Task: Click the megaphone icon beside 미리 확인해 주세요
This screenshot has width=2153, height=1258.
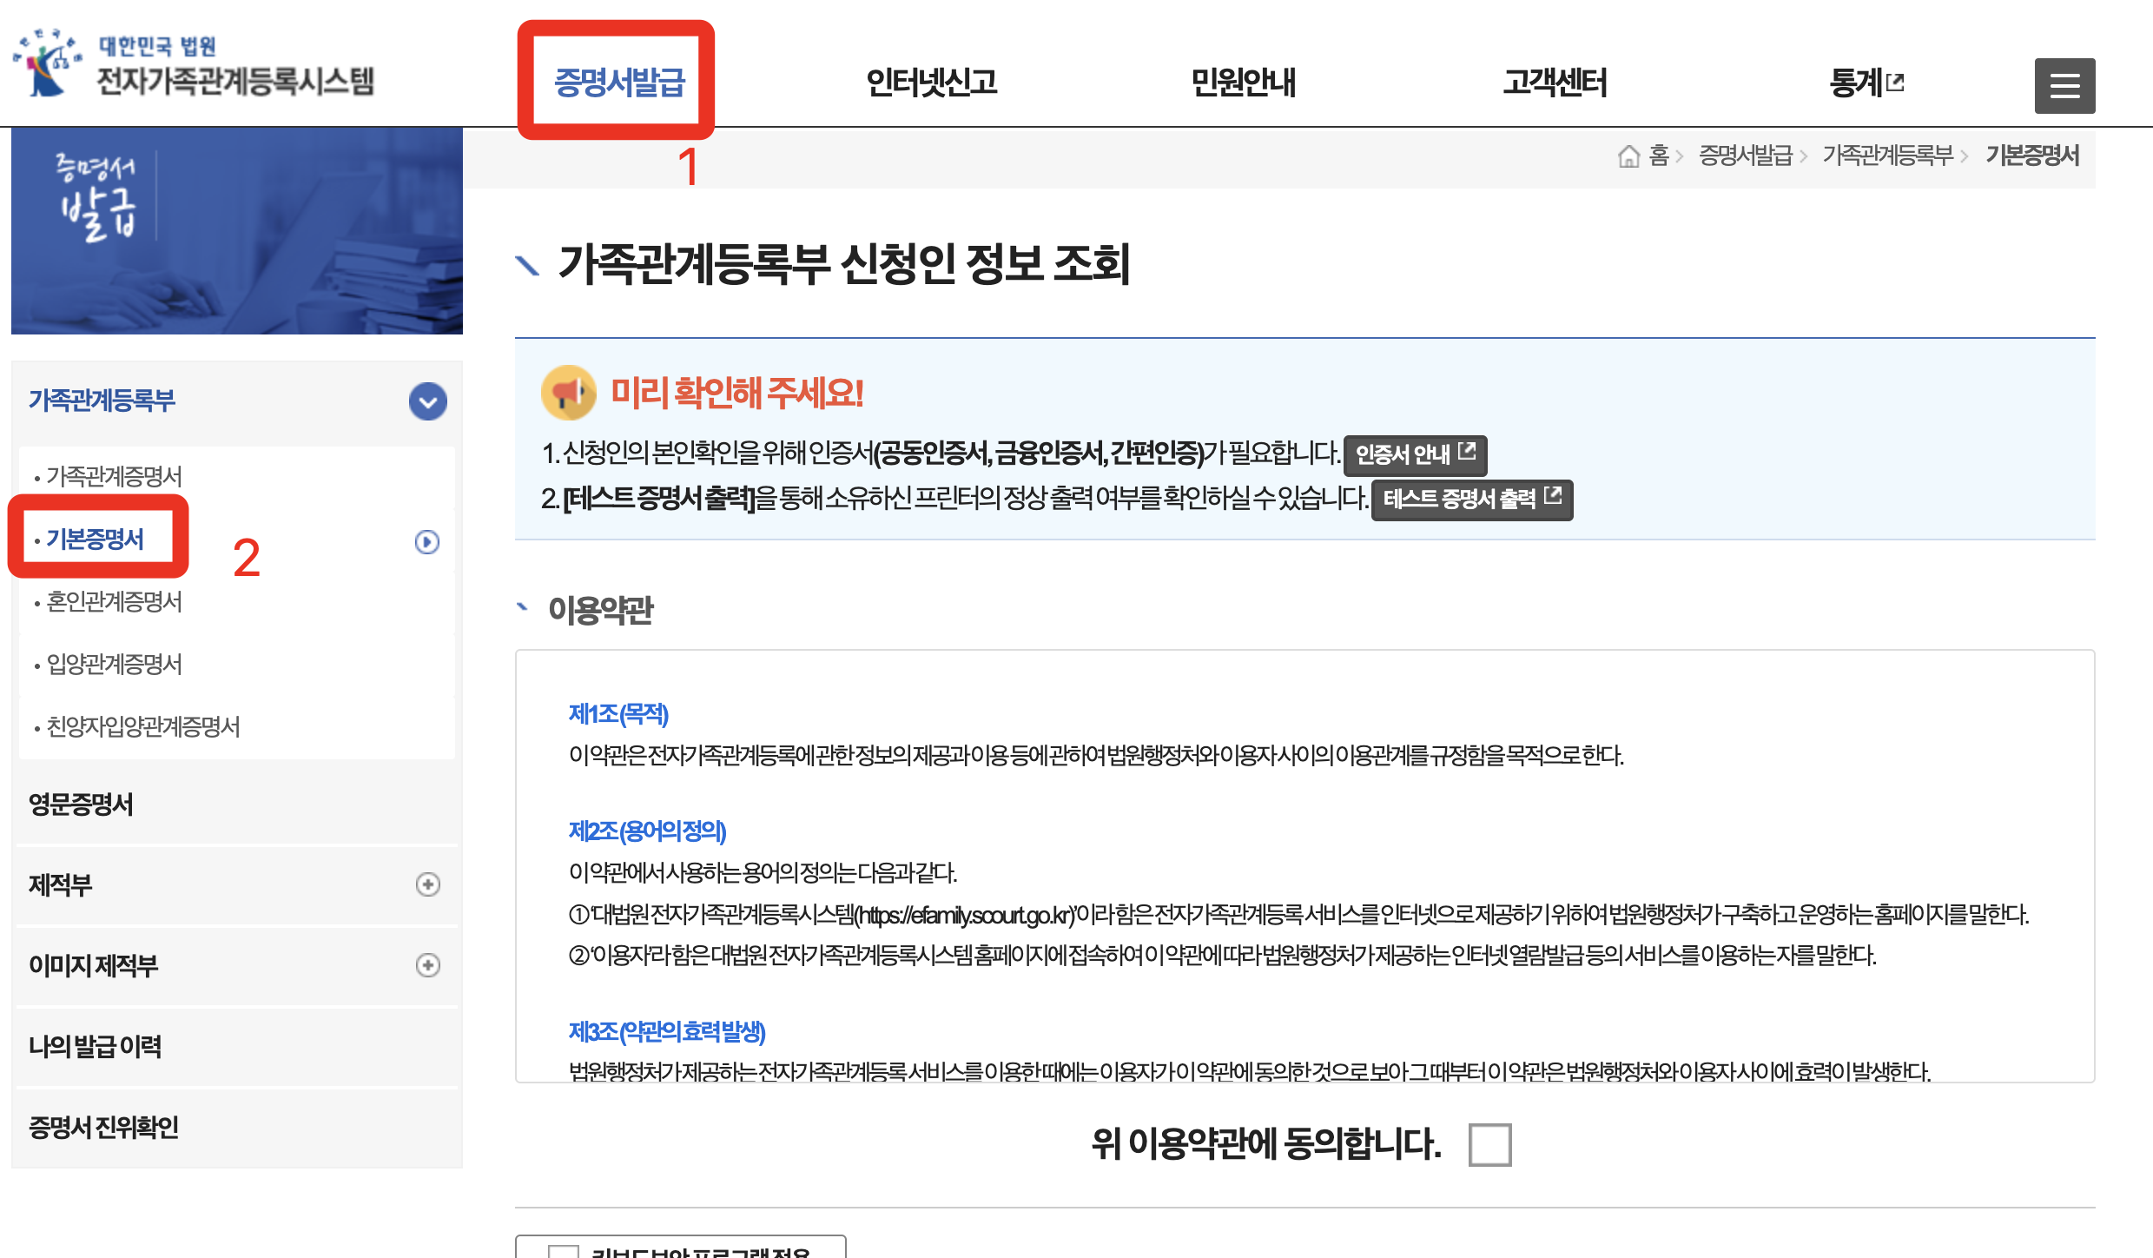Action: (569, 393)
